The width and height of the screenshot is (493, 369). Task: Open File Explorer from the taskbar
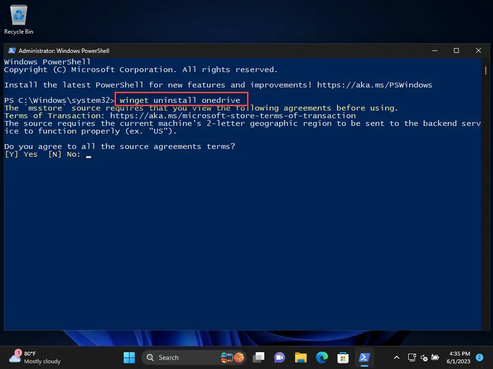point(300,357)
